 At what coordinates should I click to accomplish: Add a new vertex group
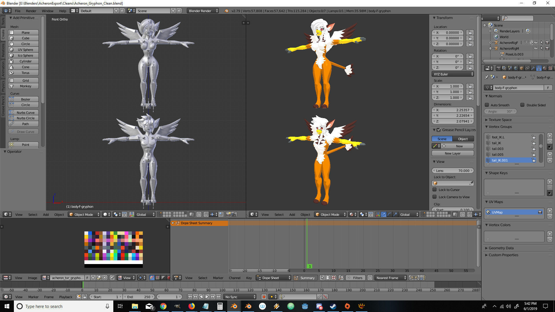click(x=550, y=135)
